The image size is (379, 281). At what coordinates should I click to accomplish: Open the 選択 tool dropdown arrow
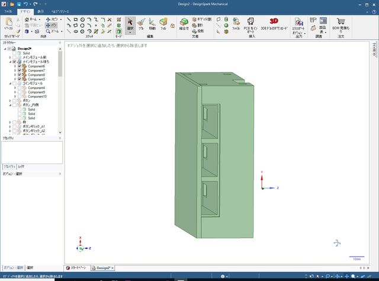130,33
